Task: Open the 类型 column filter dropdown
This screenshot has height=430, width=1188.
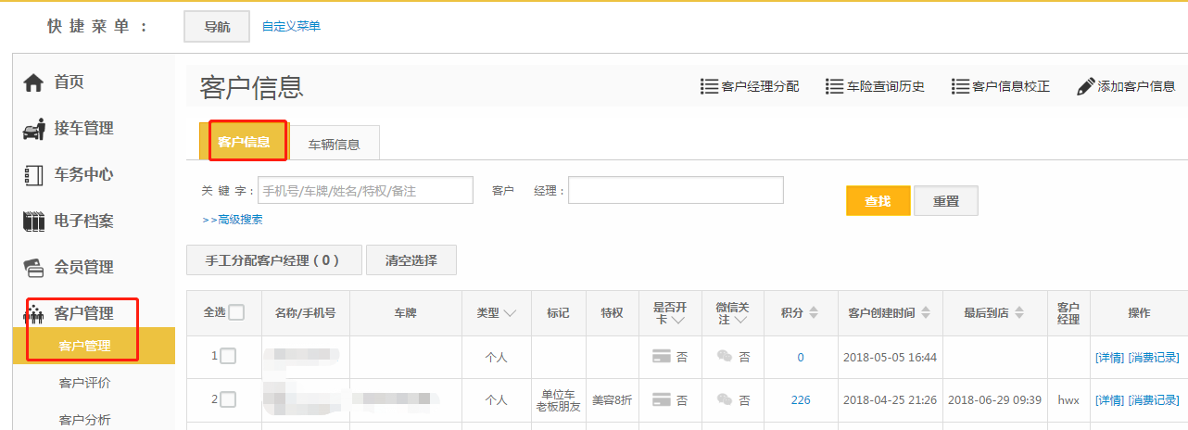Action: click(x=511, y=313)
